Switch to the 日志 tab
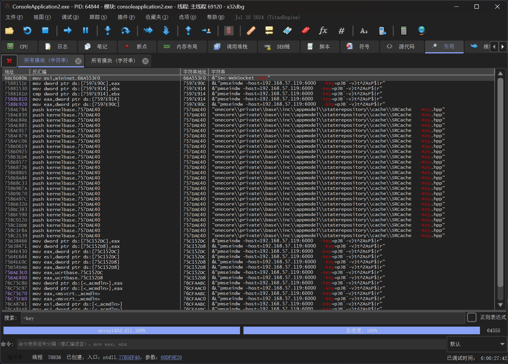The width and height of the screenshot is (508, 364). (58, 47)
